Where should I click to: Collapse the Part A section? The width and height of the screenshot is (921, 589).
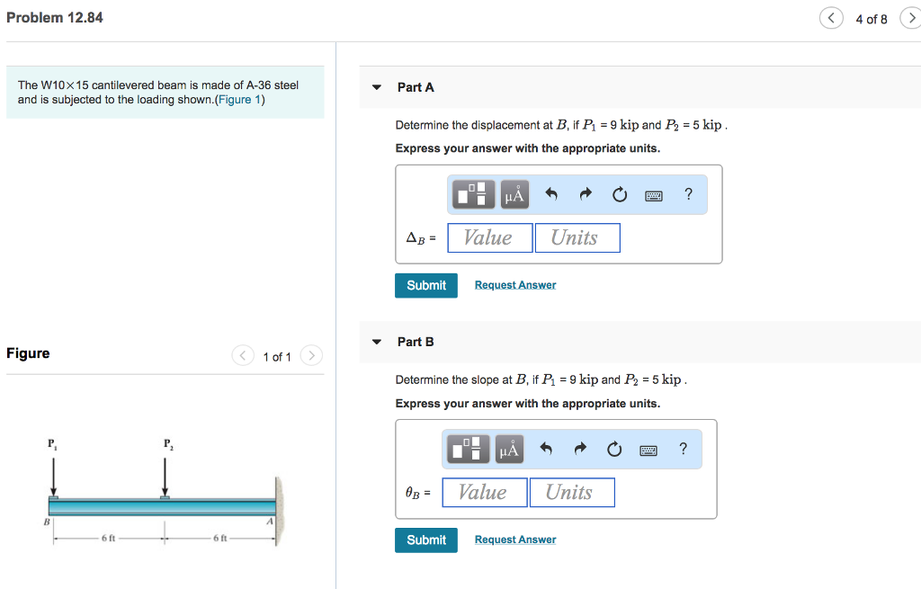[x=377, y=87]
